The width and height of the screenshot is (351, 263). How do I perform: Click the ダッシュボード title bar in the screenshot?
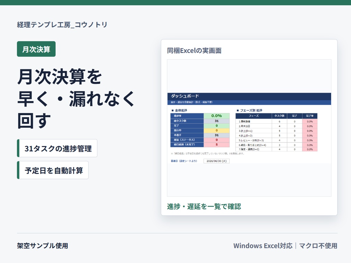[x=249, y=96]
